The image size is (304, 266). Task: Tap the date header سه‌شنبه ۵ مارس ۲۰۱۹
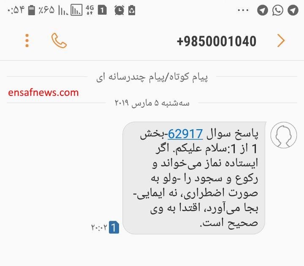pos(152,103)
